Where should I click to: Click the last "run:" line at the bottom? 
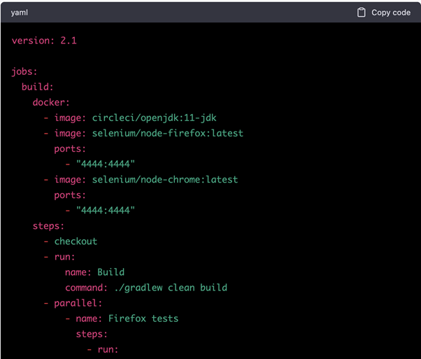click(x=108, y=350)
